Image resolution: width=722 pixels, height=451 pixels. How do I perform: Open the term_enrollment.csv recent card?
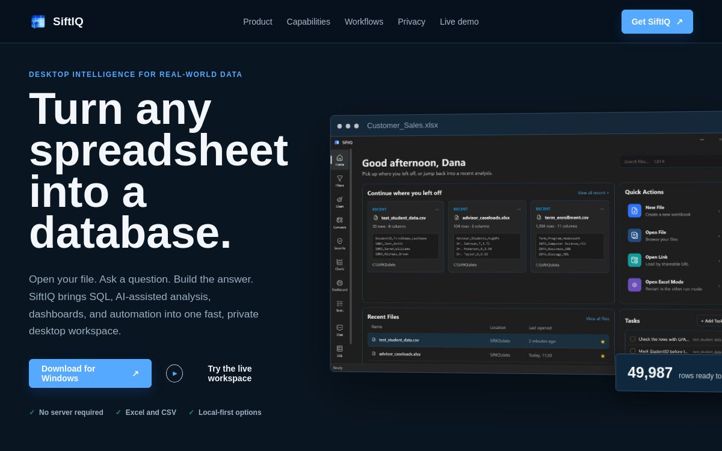click(570, 237)
